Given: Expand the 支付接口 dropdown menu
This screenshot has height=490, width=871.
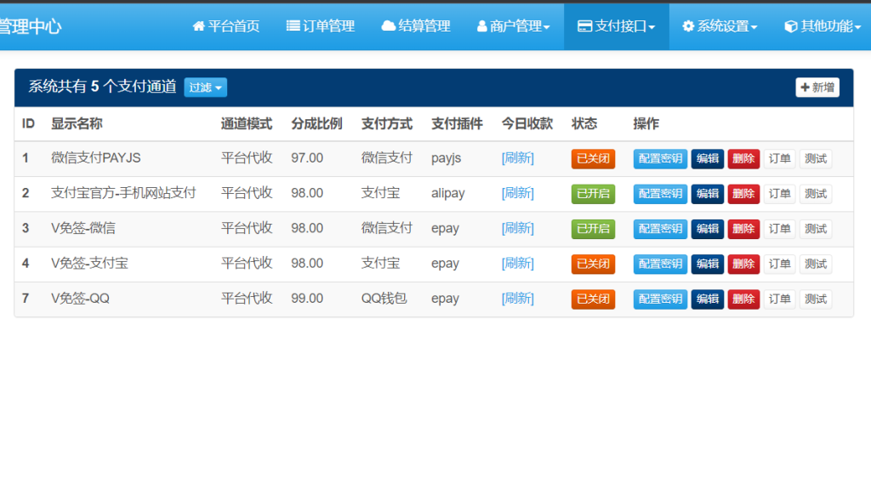Looking at the screenshot, I should (617, 26).
